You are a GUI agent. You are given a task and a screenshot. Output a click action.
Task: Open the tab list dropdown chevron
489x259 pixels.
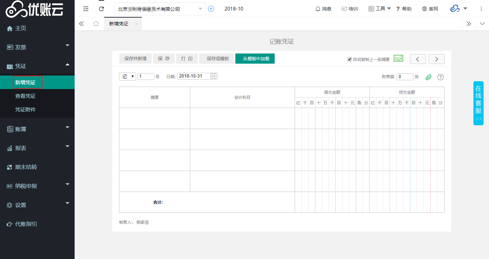click(x=482, y=24)
